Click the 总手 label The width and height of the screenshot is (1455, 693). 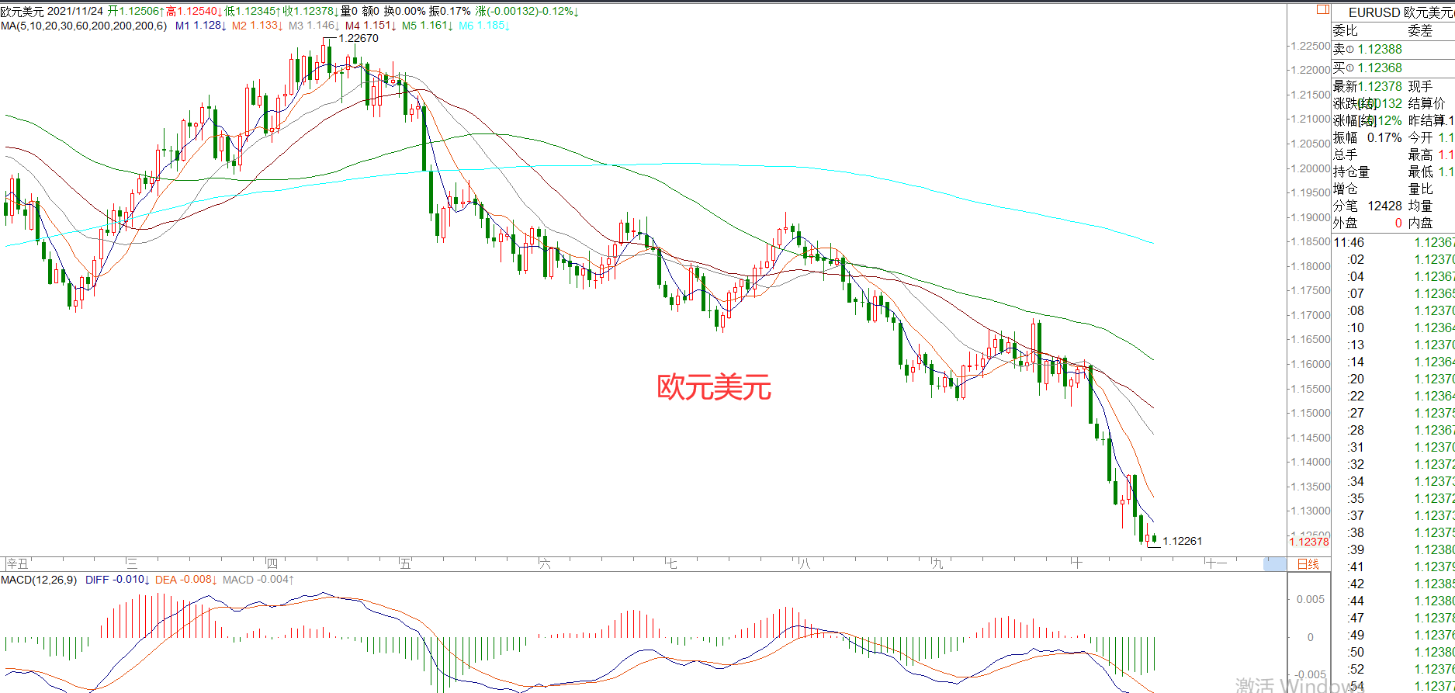click(x=1346, y=155)
